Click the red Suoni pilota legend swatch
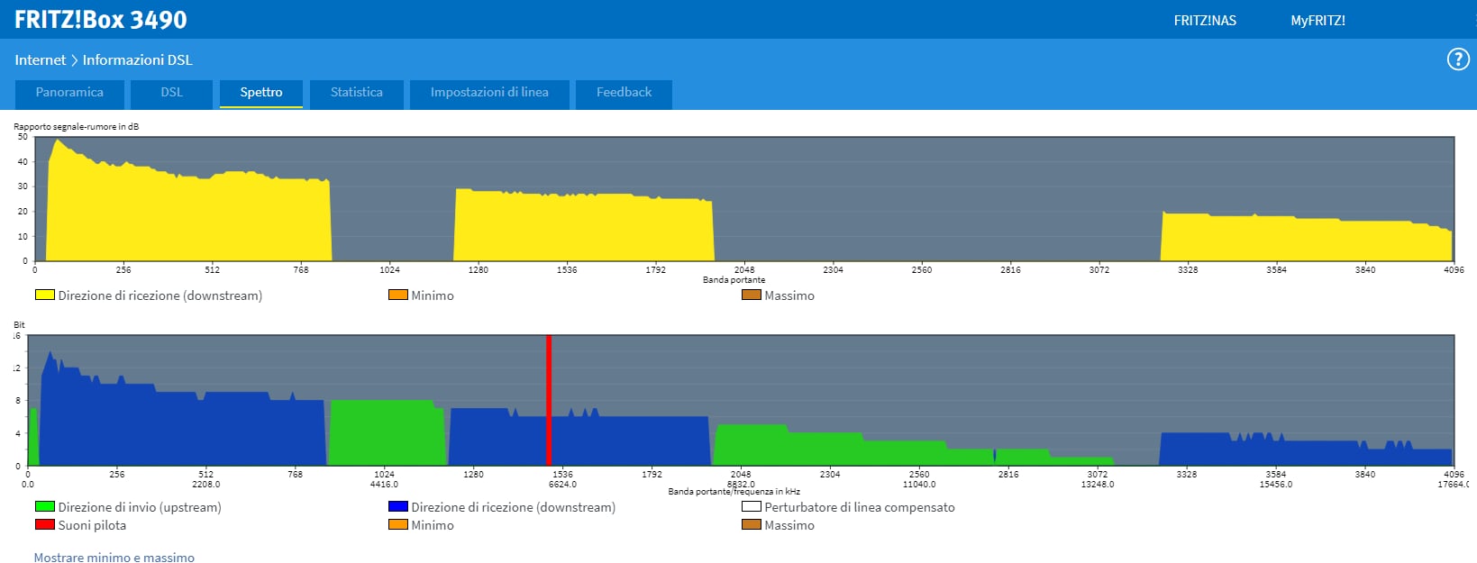1477x563 pixels. [44, 525]
